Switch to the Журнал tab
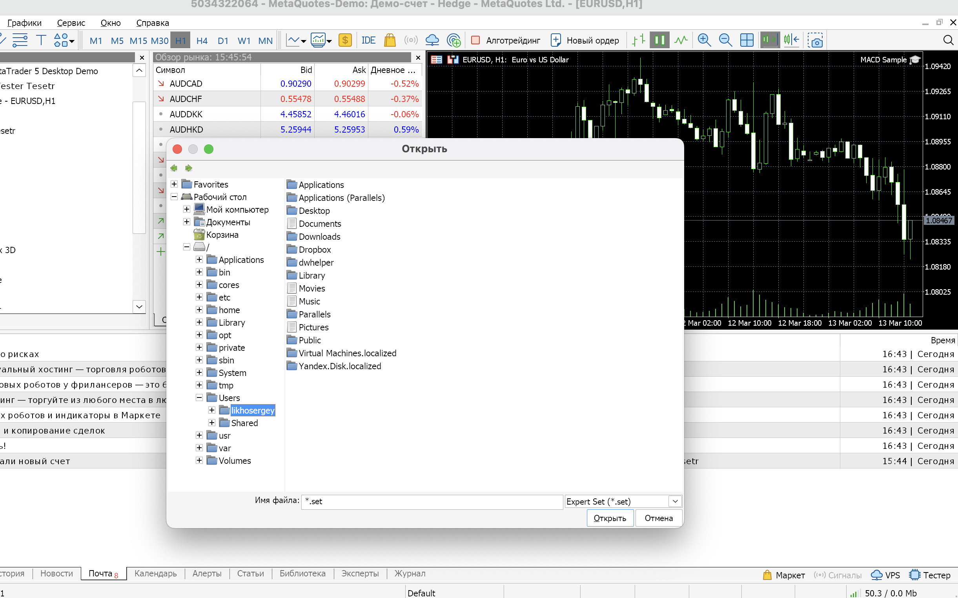This screenshot has height=598, width=958. pyautogui.click(x=410, y=574)
